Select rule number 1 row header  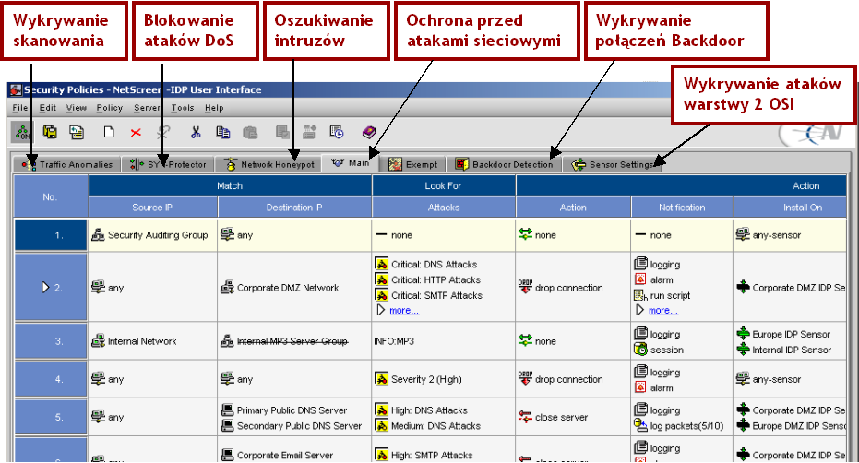pos(51,235)
